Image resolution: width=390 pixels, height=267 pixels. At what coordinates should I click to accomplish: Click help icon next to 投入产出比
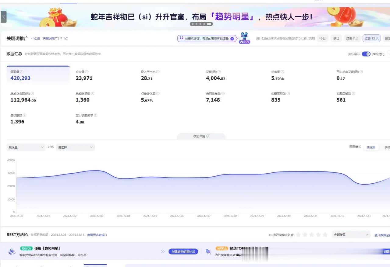pyautogui.click(x=158, y=72)
